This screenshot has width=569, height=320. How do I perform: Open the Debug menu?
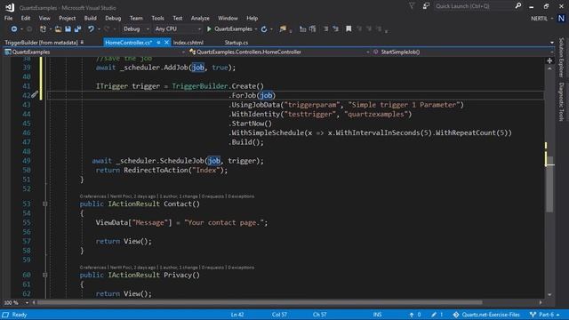point(113,18)
